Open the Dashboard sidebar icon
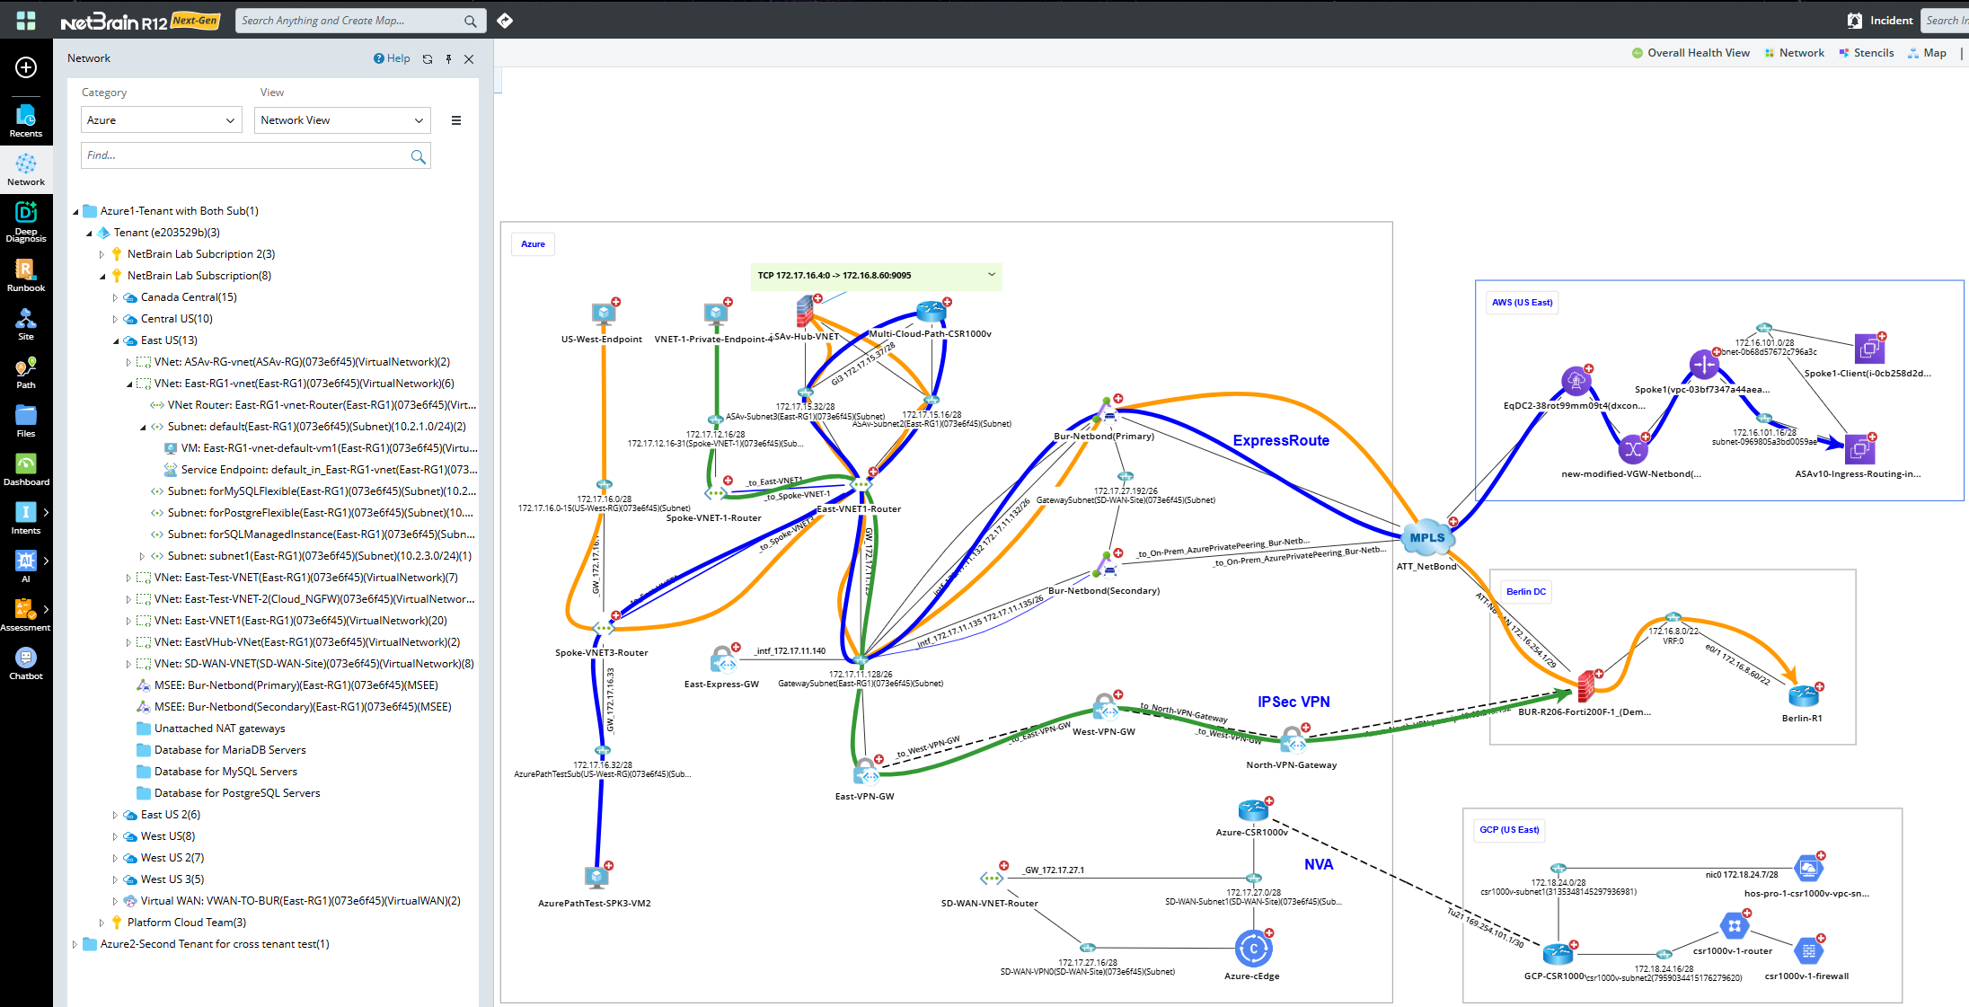 (x=26, y=469)
